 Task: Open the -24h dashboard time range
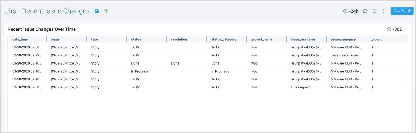354,11
